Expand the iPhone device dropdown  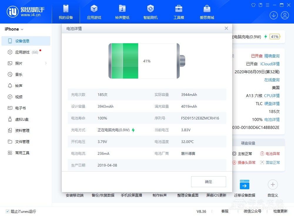[14, 29]
